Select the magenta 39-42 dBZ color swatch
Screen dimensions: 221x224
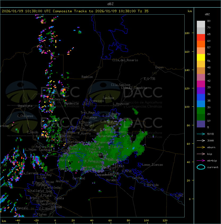click(201, 84)
